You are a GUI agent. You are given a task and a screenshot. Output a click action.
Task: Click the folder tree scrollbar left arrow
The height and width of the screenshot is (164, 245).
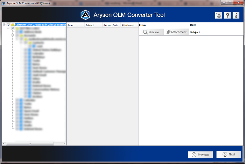pos(4,144)
